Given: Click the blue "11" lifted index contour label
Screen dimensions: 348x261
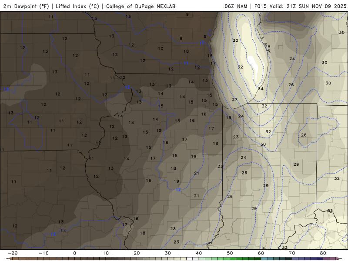Looking at the screenshot, I should point(186,63).
